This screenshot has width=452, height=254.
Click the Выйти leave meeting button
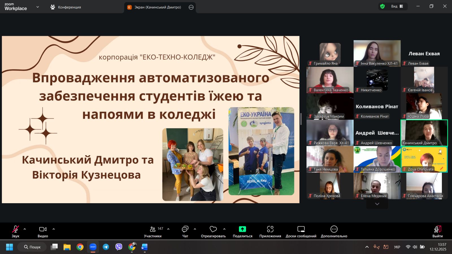coord(437,229)
